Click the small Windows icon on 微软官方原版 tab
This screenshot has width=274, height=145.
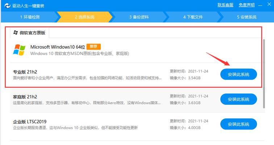pyautogui.click(x=16, y=33)
